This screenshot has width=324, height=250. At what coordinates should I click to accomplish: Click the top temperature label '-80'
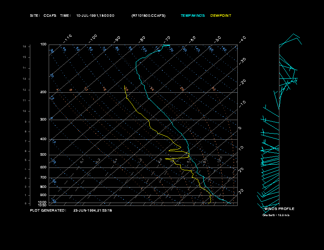click(142, 40)
